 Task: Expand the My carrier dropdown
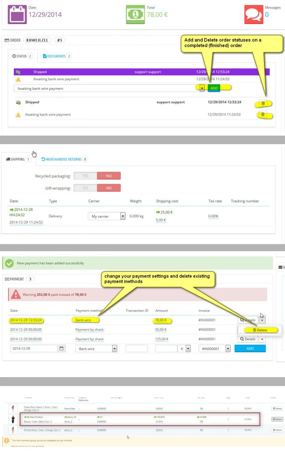click(107, 216)
